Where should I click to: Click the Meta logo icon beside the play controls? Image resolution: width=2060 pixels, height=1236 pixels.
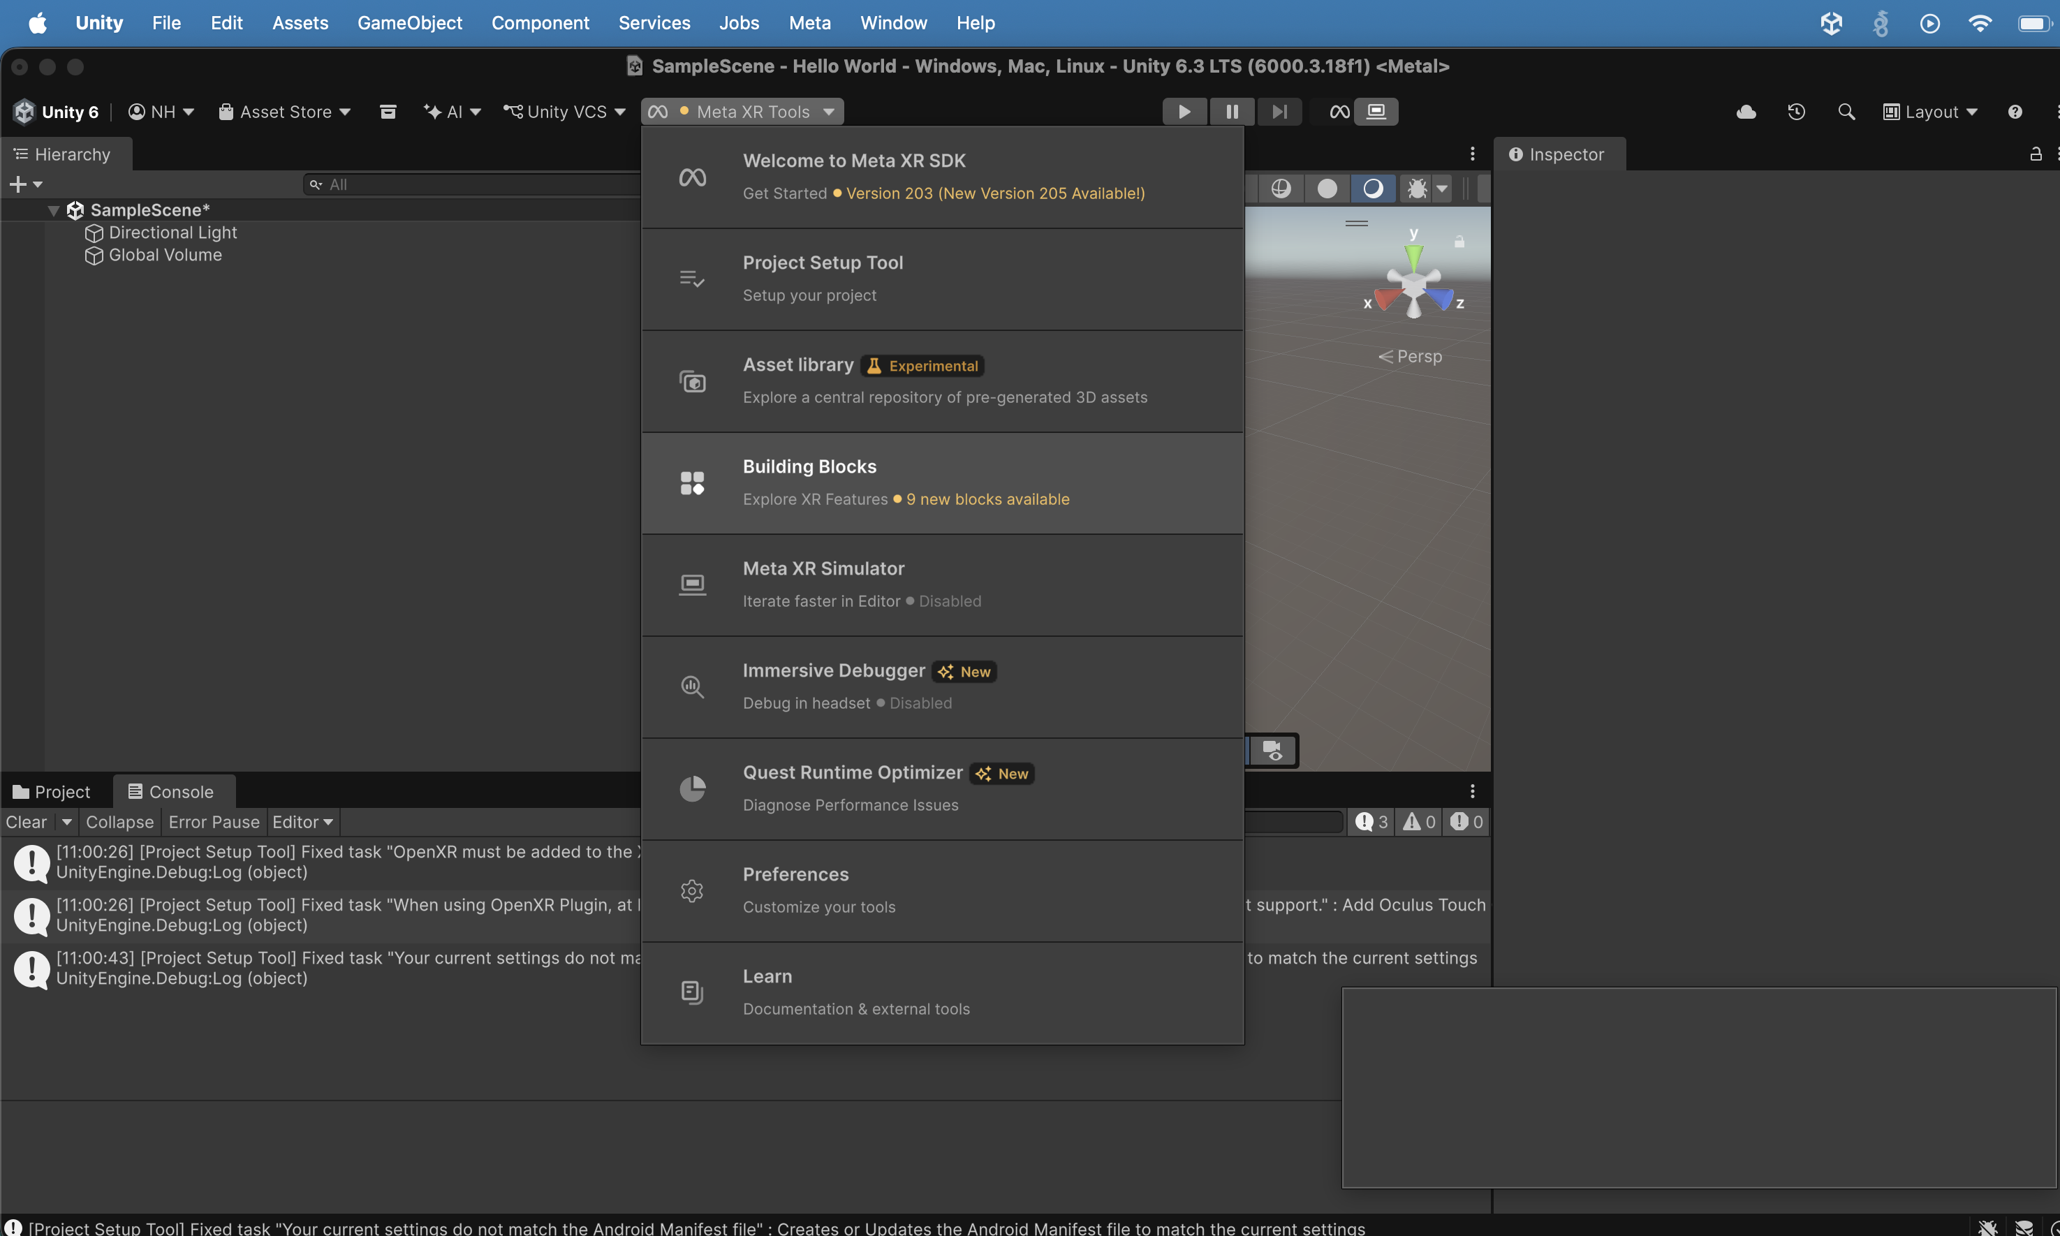tap(1339, 112)
